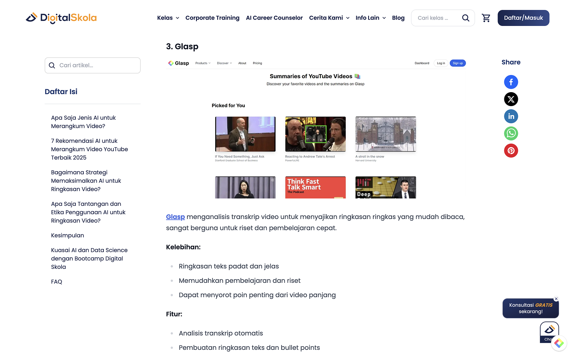Share article on LinkedIn
Viewport: 575px width, 359px height.
[x=511, y=116]
